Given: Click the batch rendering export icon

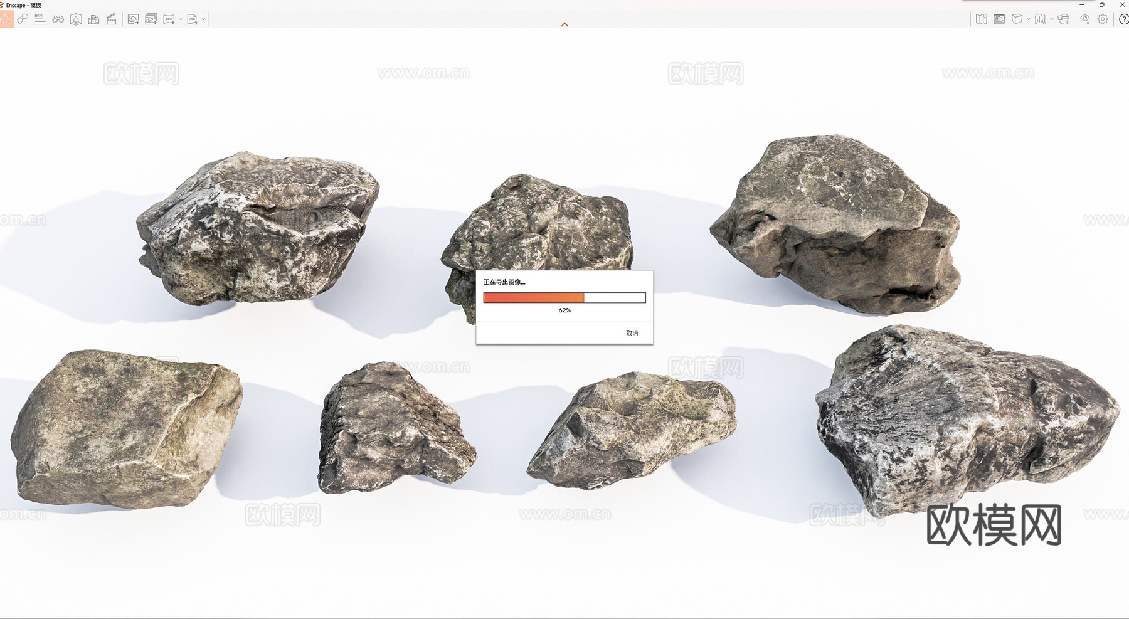Looking at the screenshot, I should [x=151, y=19].
